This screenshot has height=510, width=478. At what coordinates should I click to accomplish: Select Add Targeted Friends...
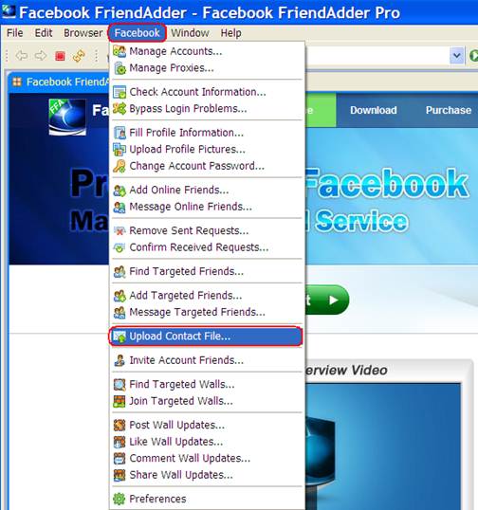(207, 296)
